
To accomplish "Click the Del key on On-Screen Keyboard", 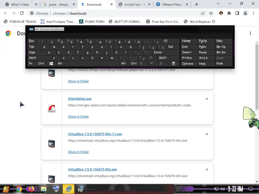I will click(x=173, y=47).
